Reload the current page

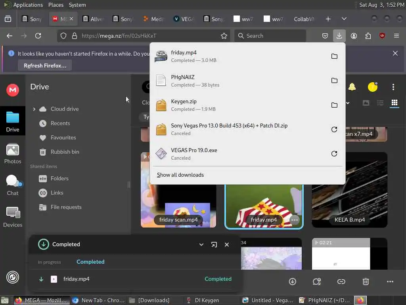(38, 36)
